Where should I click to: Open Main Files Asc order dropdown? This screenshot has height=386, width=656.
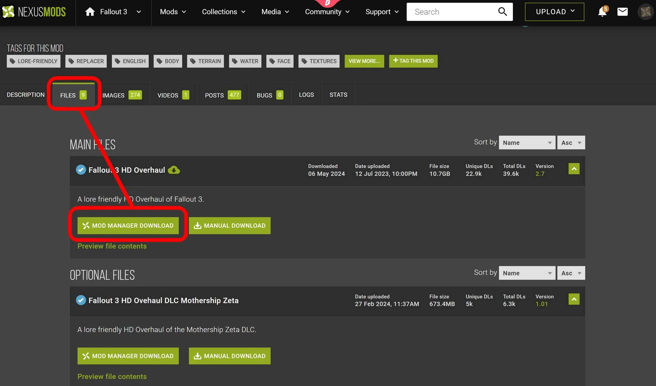[571, 142]
